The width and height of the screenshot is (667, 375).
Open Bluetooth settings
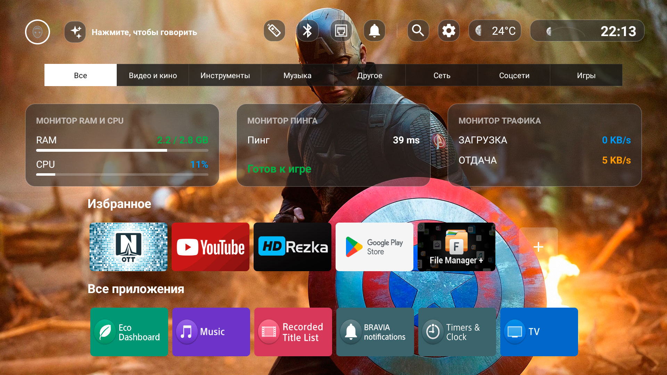[x=307, y=31]
